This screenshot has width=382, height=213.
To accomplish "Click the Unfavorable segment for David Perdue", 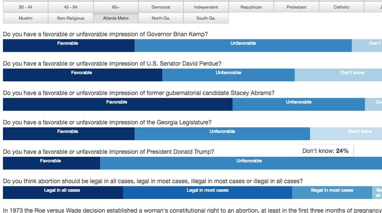I will pos(228,75).
